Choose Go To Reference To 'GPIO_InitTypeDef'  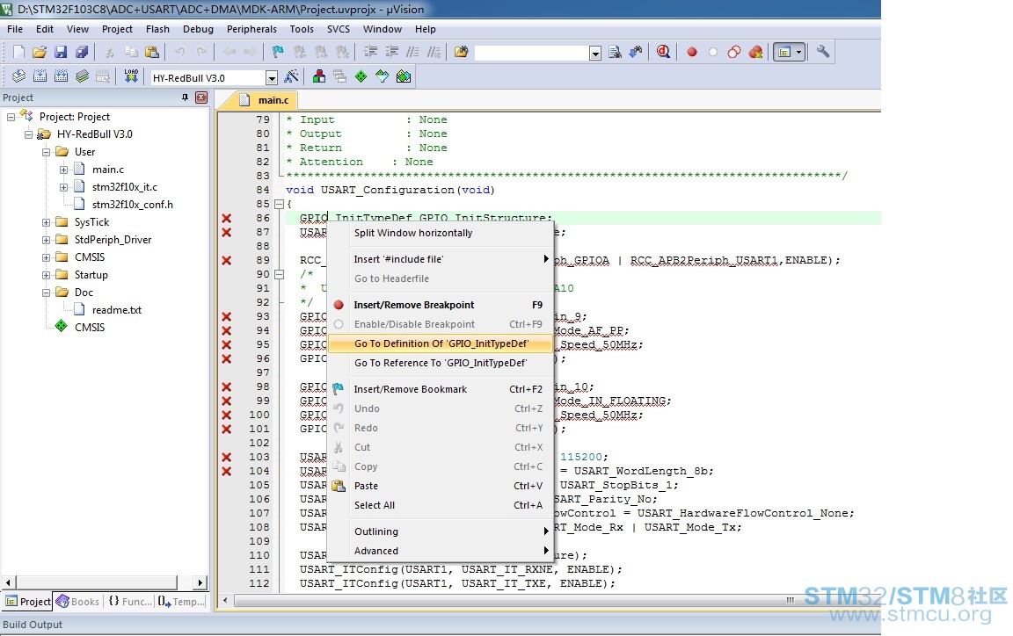pyautogui.click(x=441, y=363)
